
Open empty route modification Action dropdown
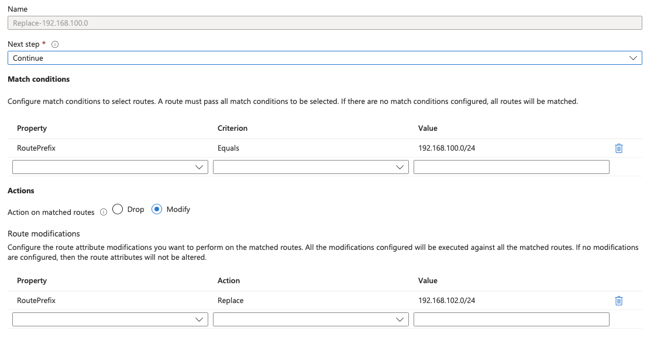(x=311, y=319)
